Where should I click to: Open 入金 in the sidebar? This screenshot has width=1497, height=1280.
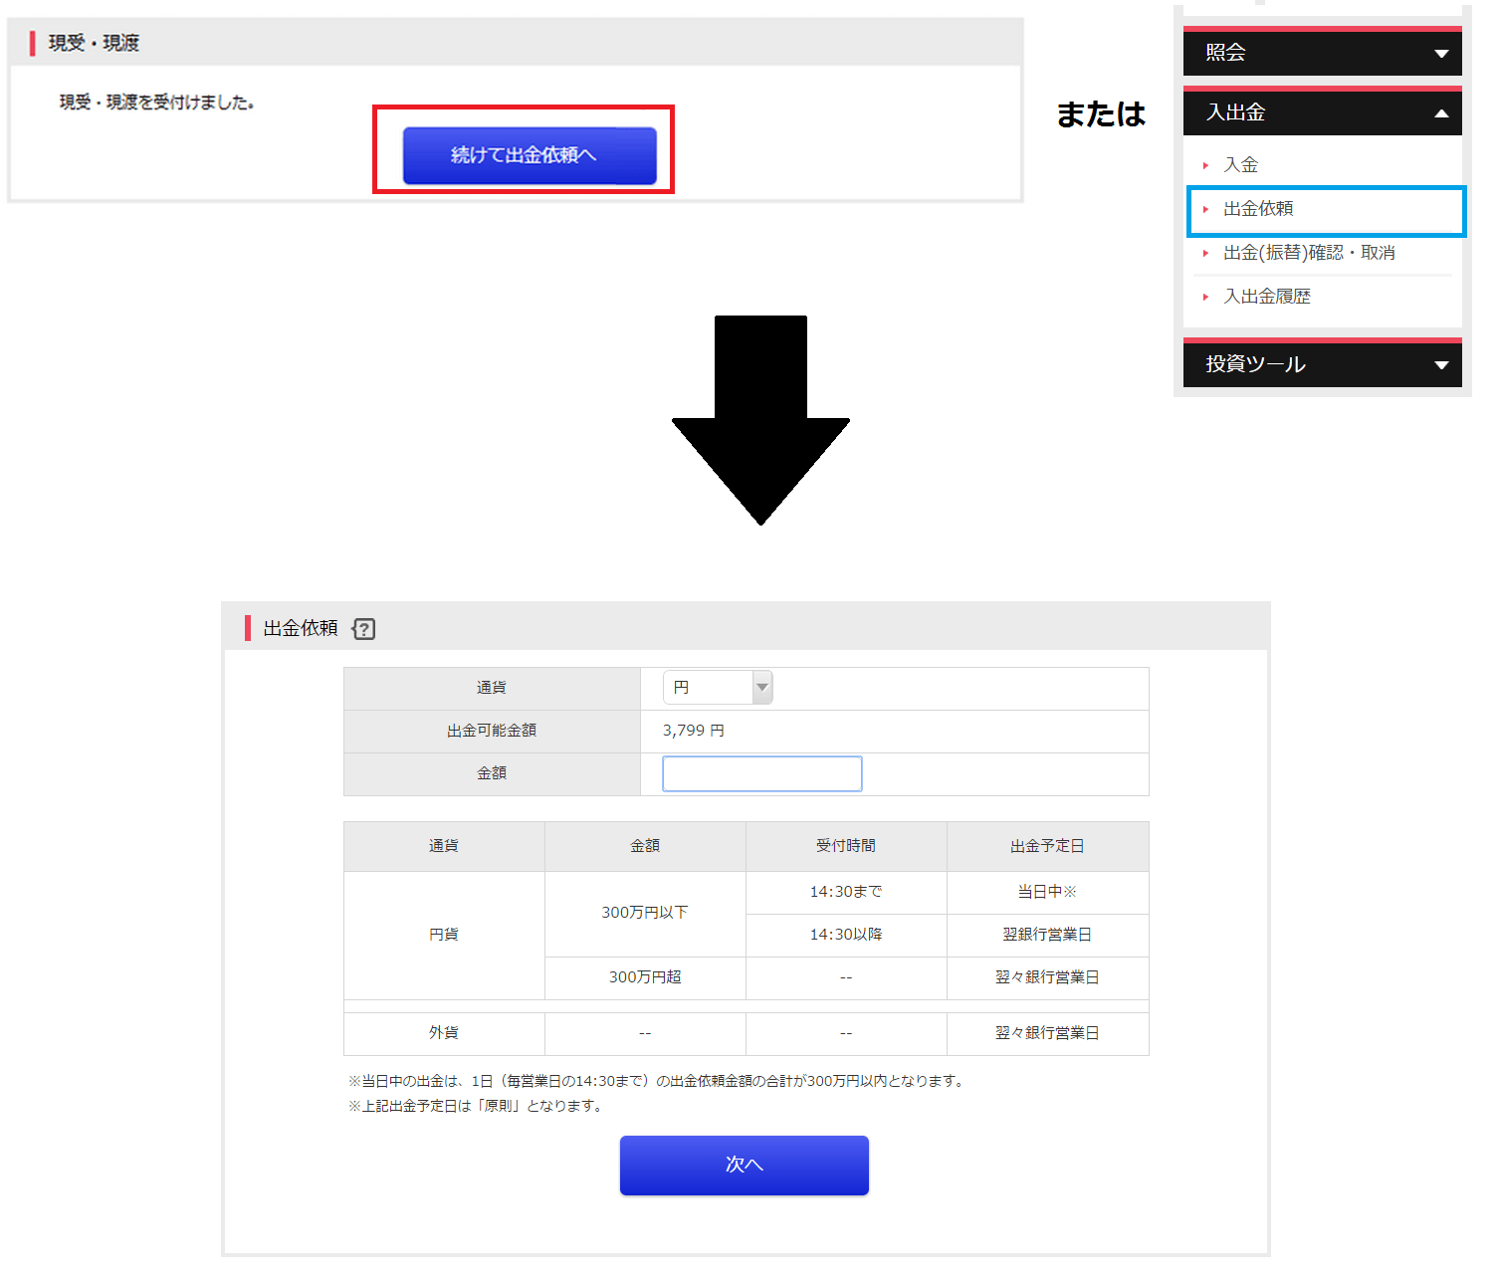click(1240, 165)
